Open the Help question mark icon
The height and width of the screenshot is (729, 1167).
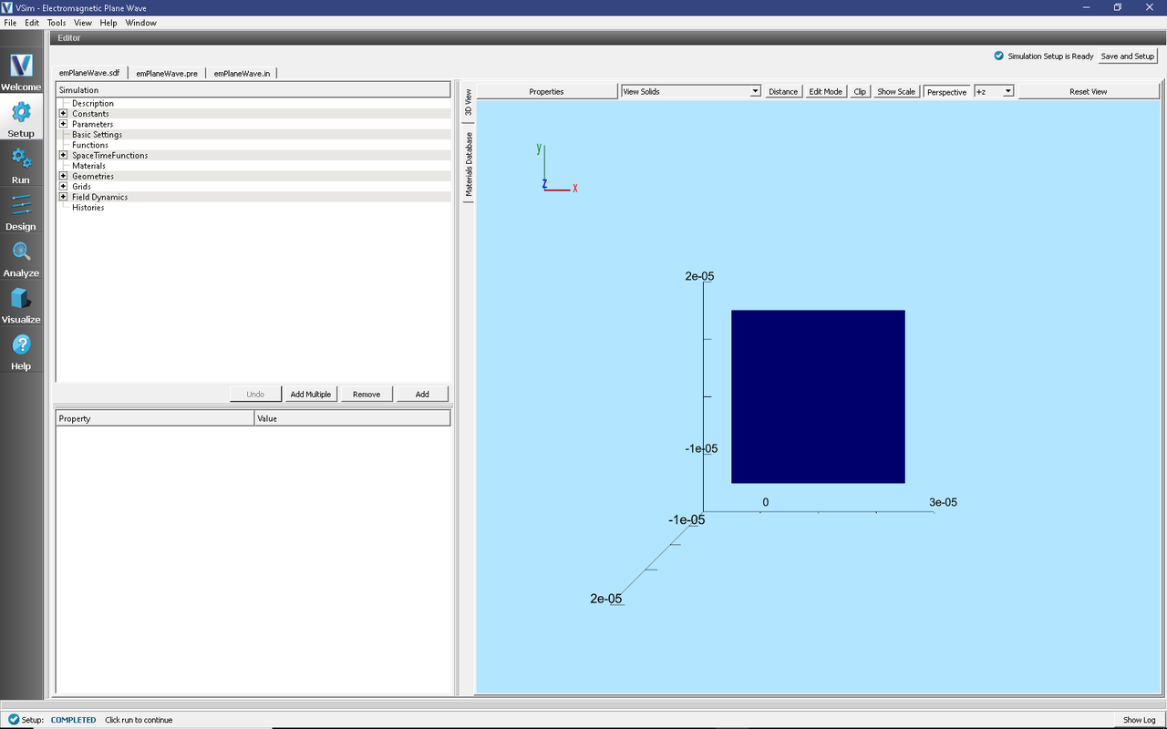point(21,344)
